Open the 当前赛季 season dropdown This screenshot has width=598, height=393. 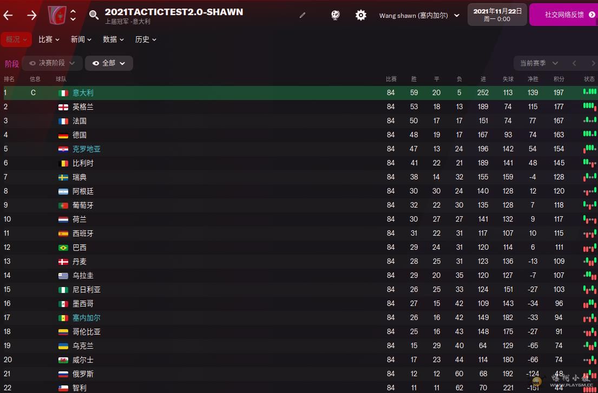coord(538,63)
